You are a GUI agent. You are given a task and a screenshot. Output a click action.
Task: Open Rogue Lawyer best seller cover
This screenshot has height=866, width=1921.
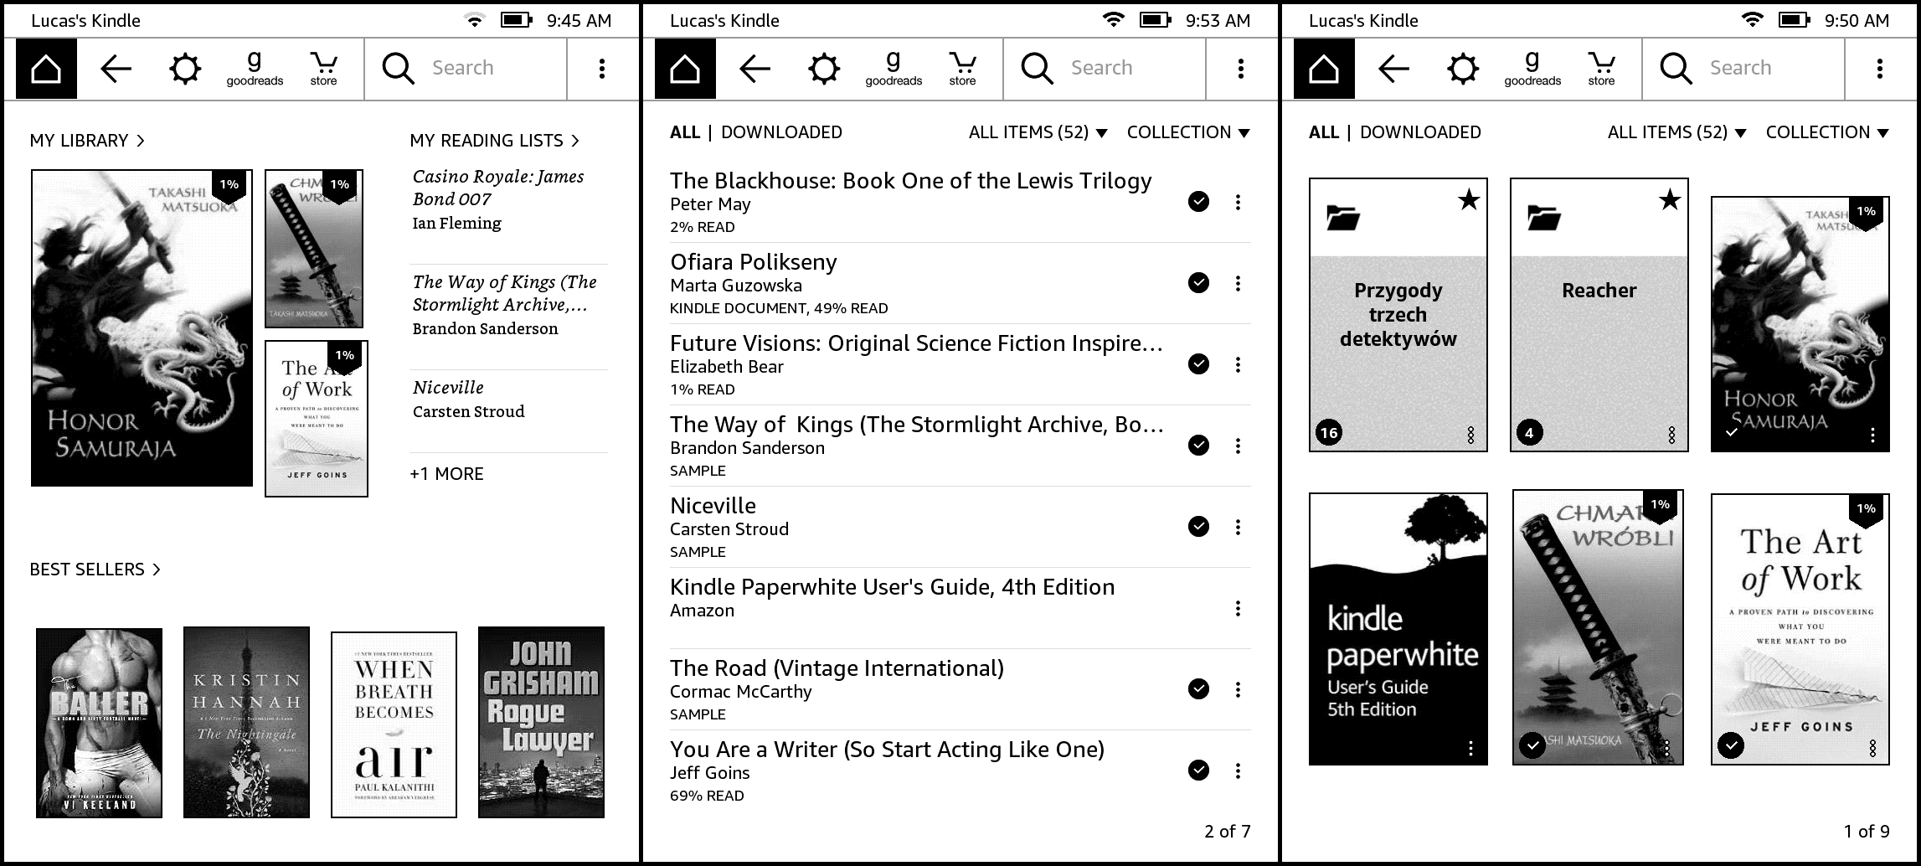coord(541,722)
